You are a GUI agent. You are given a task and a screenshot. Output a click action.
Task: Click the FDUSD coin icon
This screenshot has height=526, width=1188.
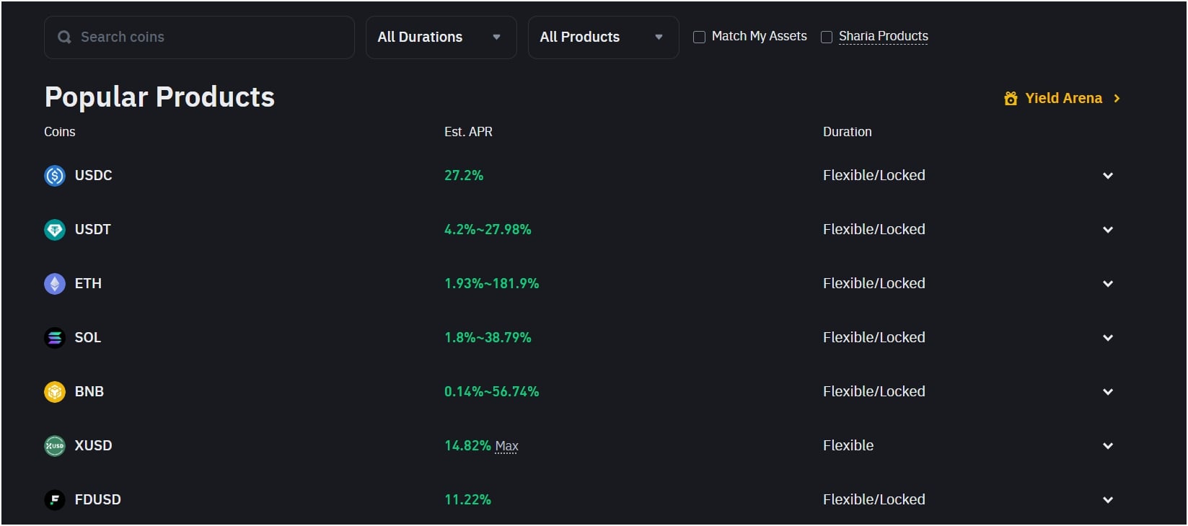(55, 500)
